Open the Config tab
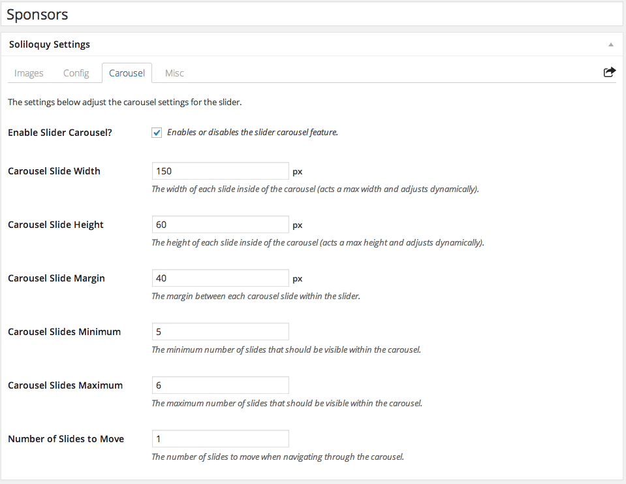Screen dimensions: 626x484 (76, 73)
